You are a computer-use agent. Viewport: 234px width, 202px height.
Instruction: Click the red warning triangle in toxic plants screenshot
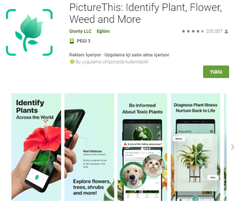tap(125, 144)
